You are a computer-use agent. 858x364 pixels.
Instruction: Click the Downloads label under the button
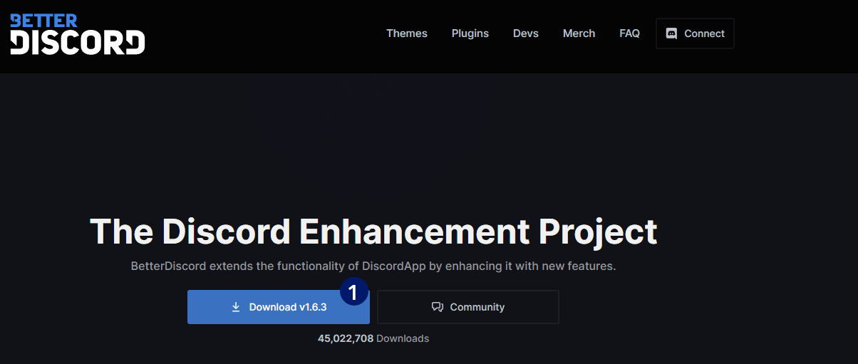click(x=403, y=338)
